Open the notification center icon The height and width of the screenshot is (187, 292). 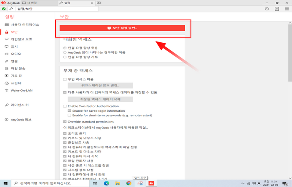point(285,183)
